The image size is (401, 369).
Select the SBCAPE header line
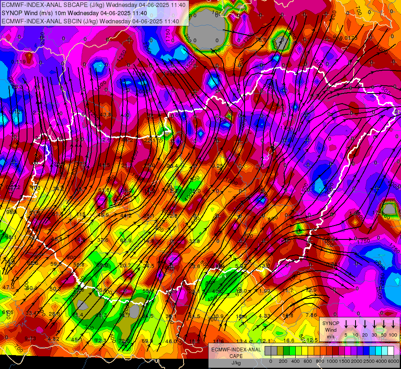coord(94,5)
